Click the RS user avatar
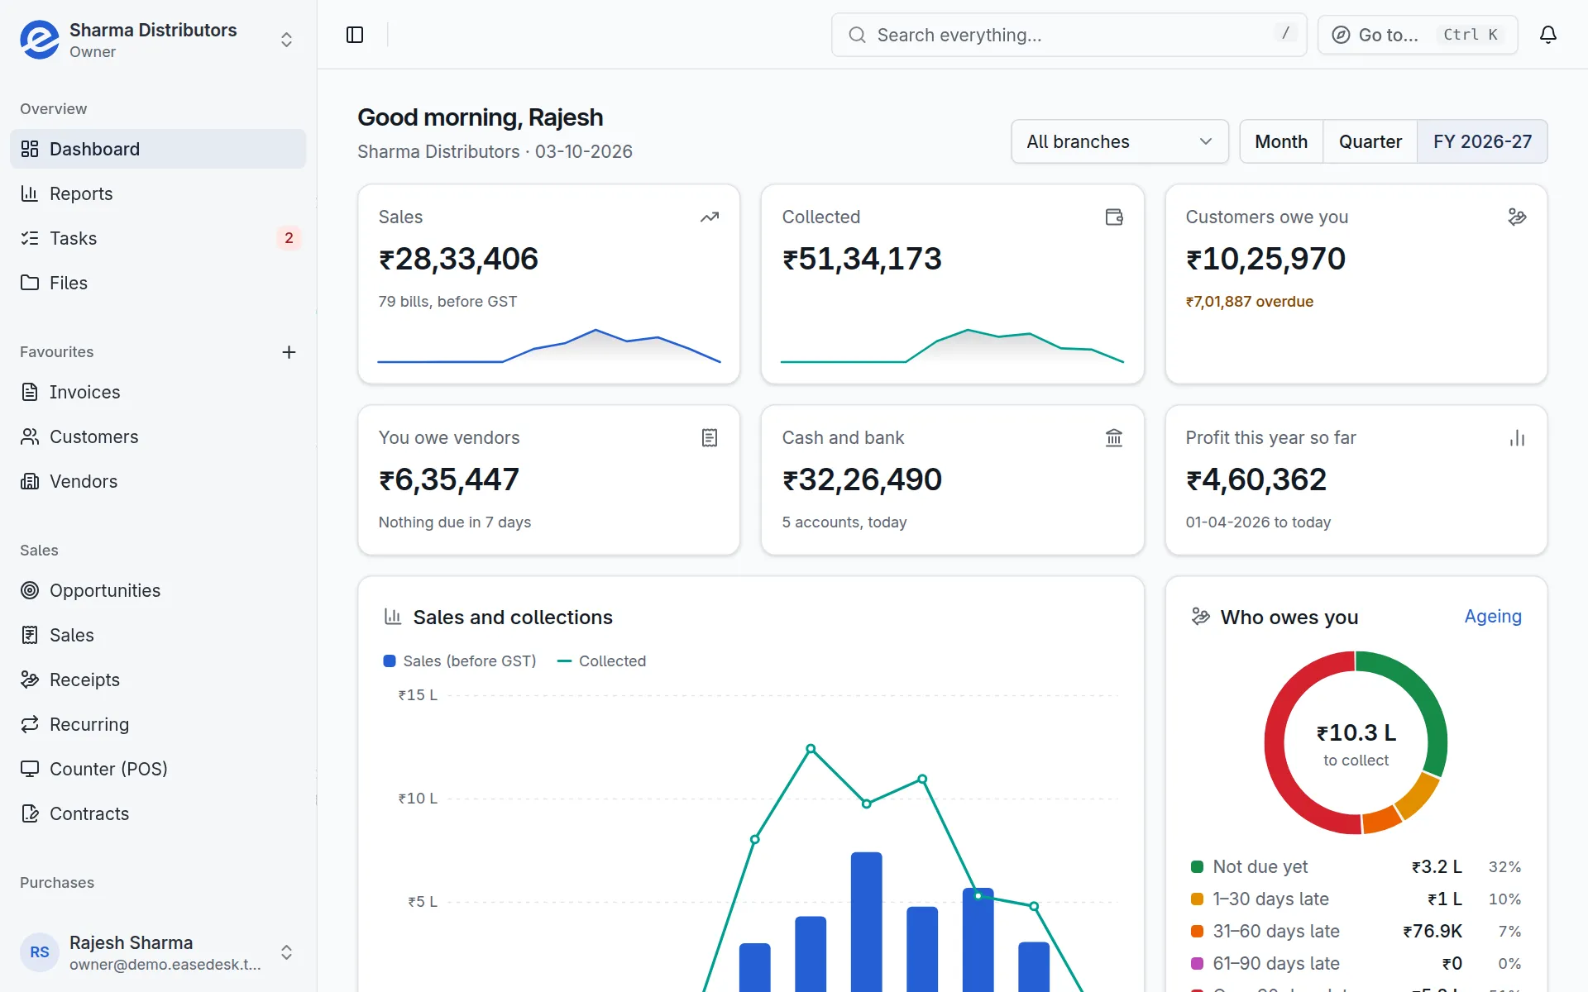Viewport: 1588px width, 992px height. pyautogui.click(x=40, y=952)
